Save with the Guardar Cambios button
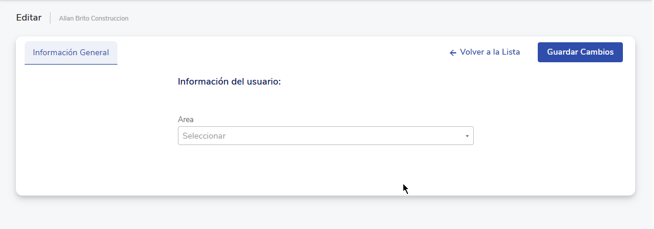 (580, 52)
